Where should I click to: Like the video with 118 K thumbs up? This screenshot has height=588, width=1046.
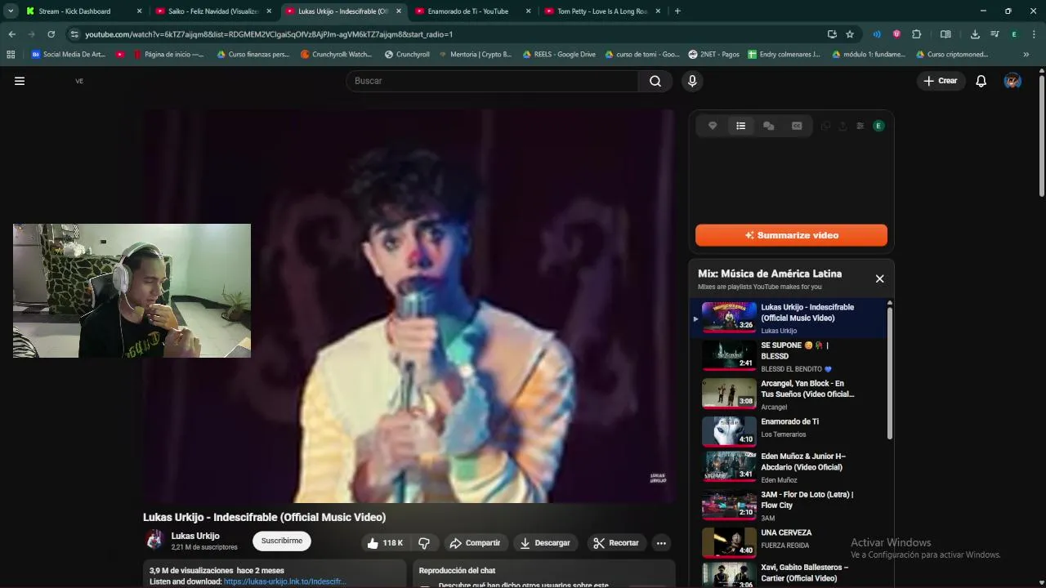tap(385, 543)
